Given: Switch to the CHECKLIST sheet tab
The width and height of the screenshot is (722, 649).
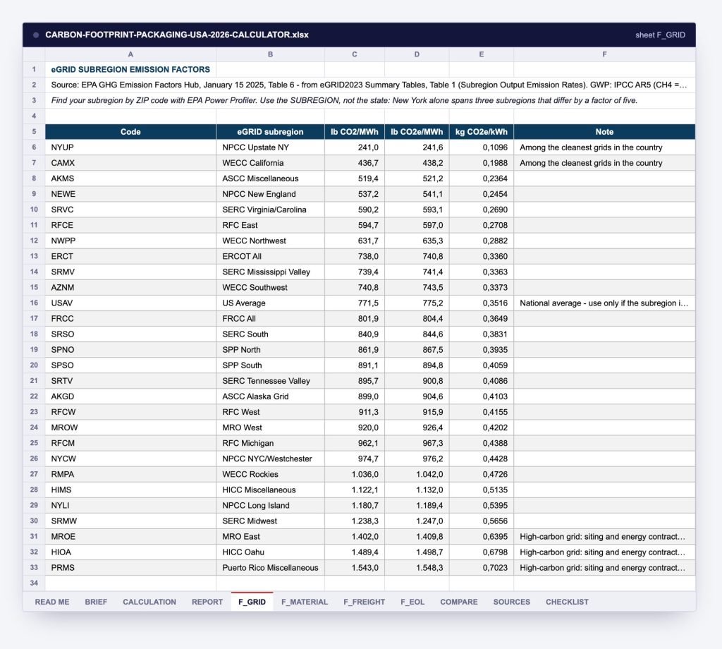Looking at the screenshot, I should click(x=567, y=602).
